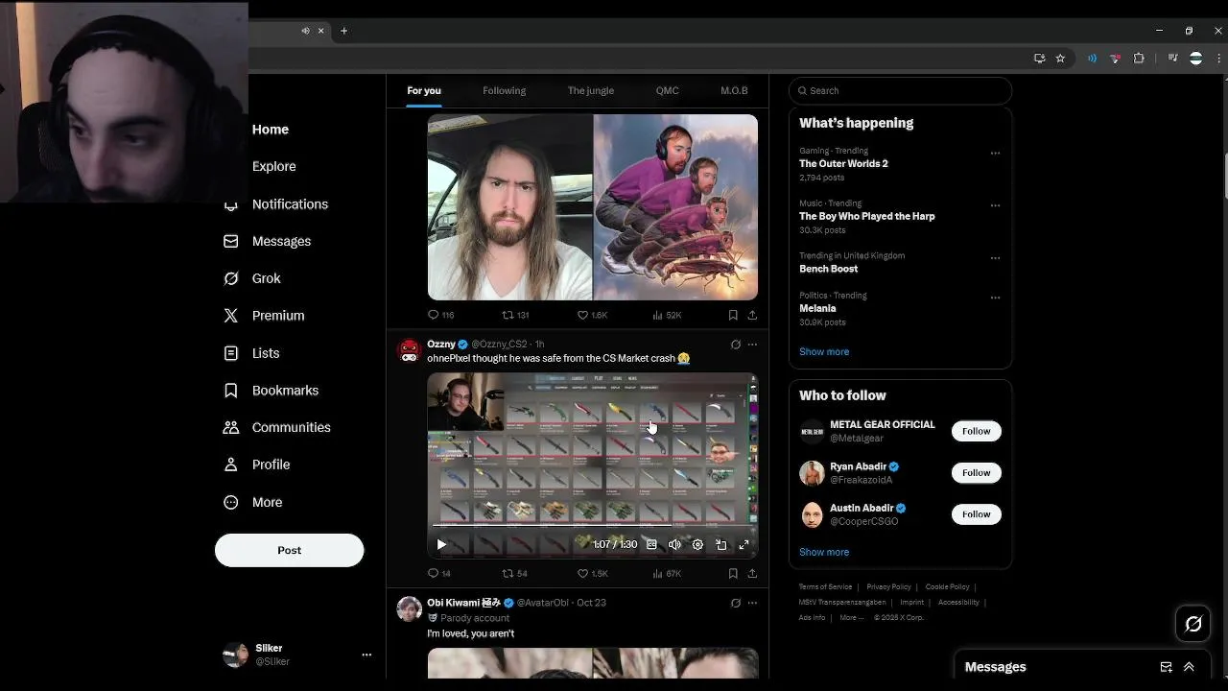Image resolution: width=1228 pixels, height=691 pixels.
Task: Open options for The Outer Worlds 2 trend
Action: coord(995,153)
